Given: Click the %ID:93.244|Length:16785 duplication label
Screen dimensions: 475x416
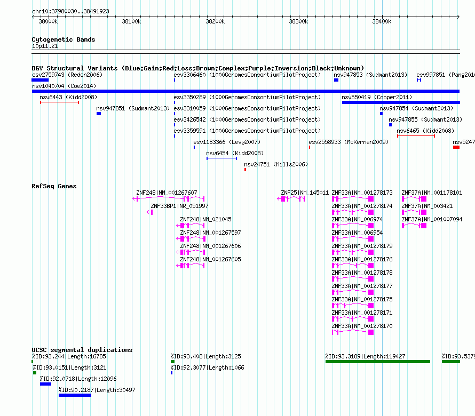Looking at the screenshot, I should pyautogui.click(x=69, y=356).
